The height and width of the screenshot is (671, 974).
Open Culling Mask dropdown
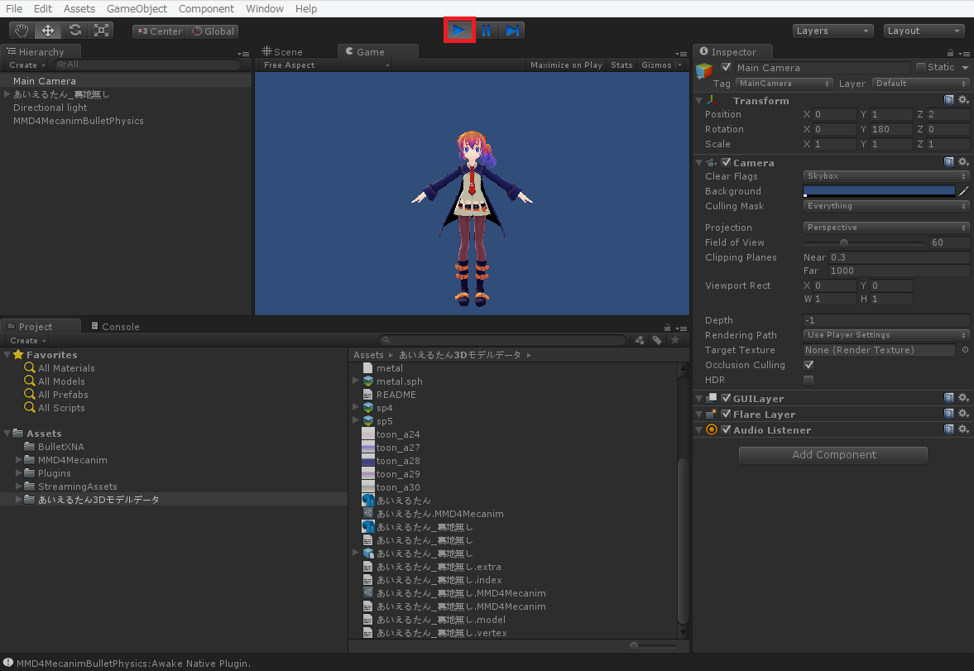[885, 206]
